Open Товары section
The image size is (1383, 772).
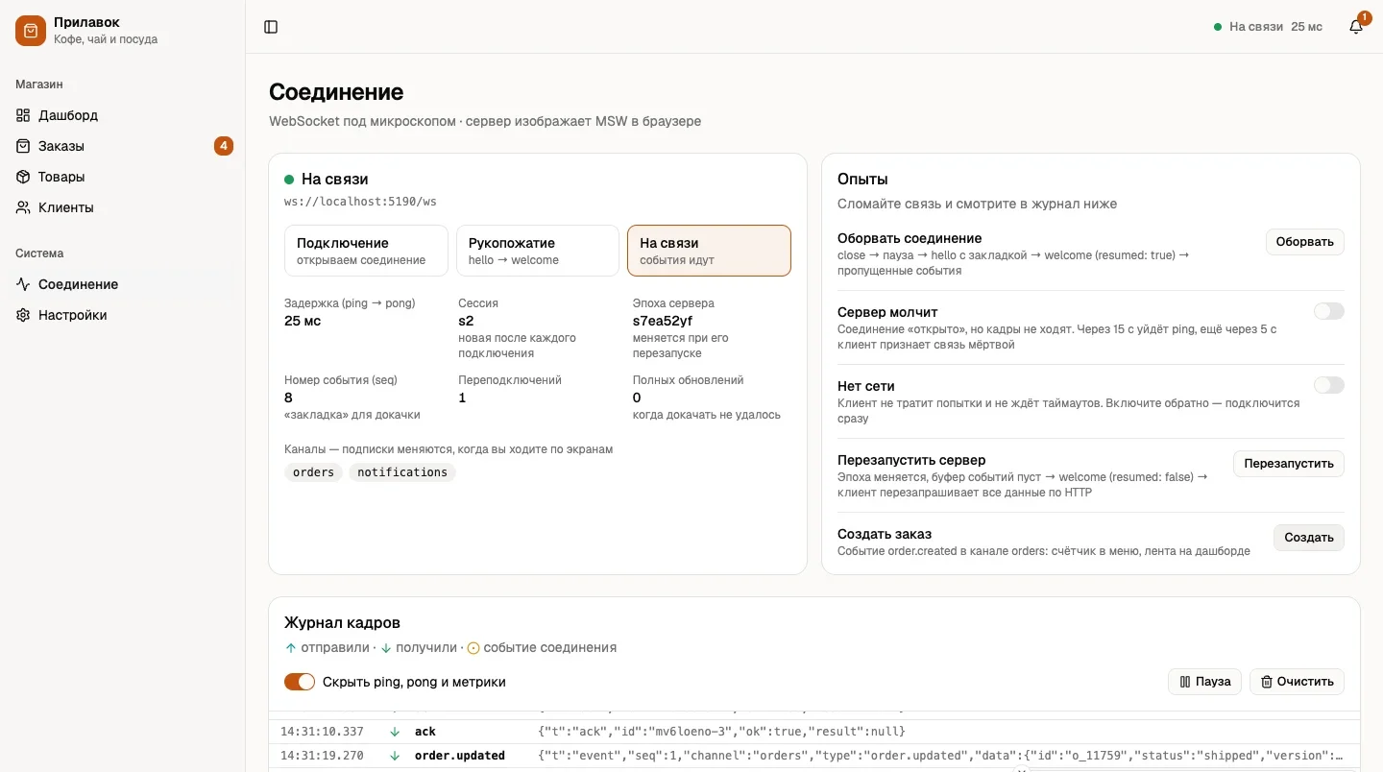tap(123, 177)
